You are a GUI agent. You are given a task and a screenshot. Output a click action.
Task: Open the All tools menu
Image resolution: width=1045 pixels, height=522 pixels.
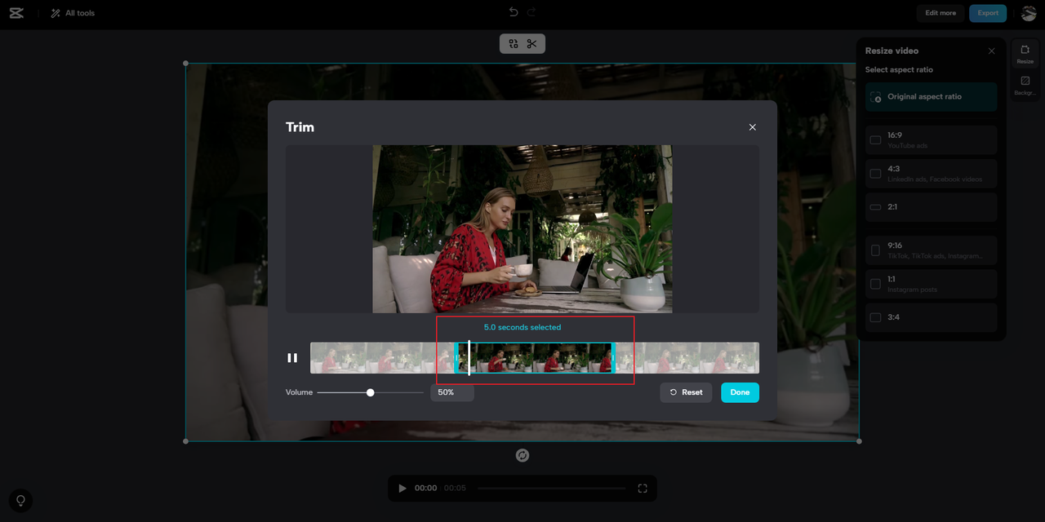[72, 12]
